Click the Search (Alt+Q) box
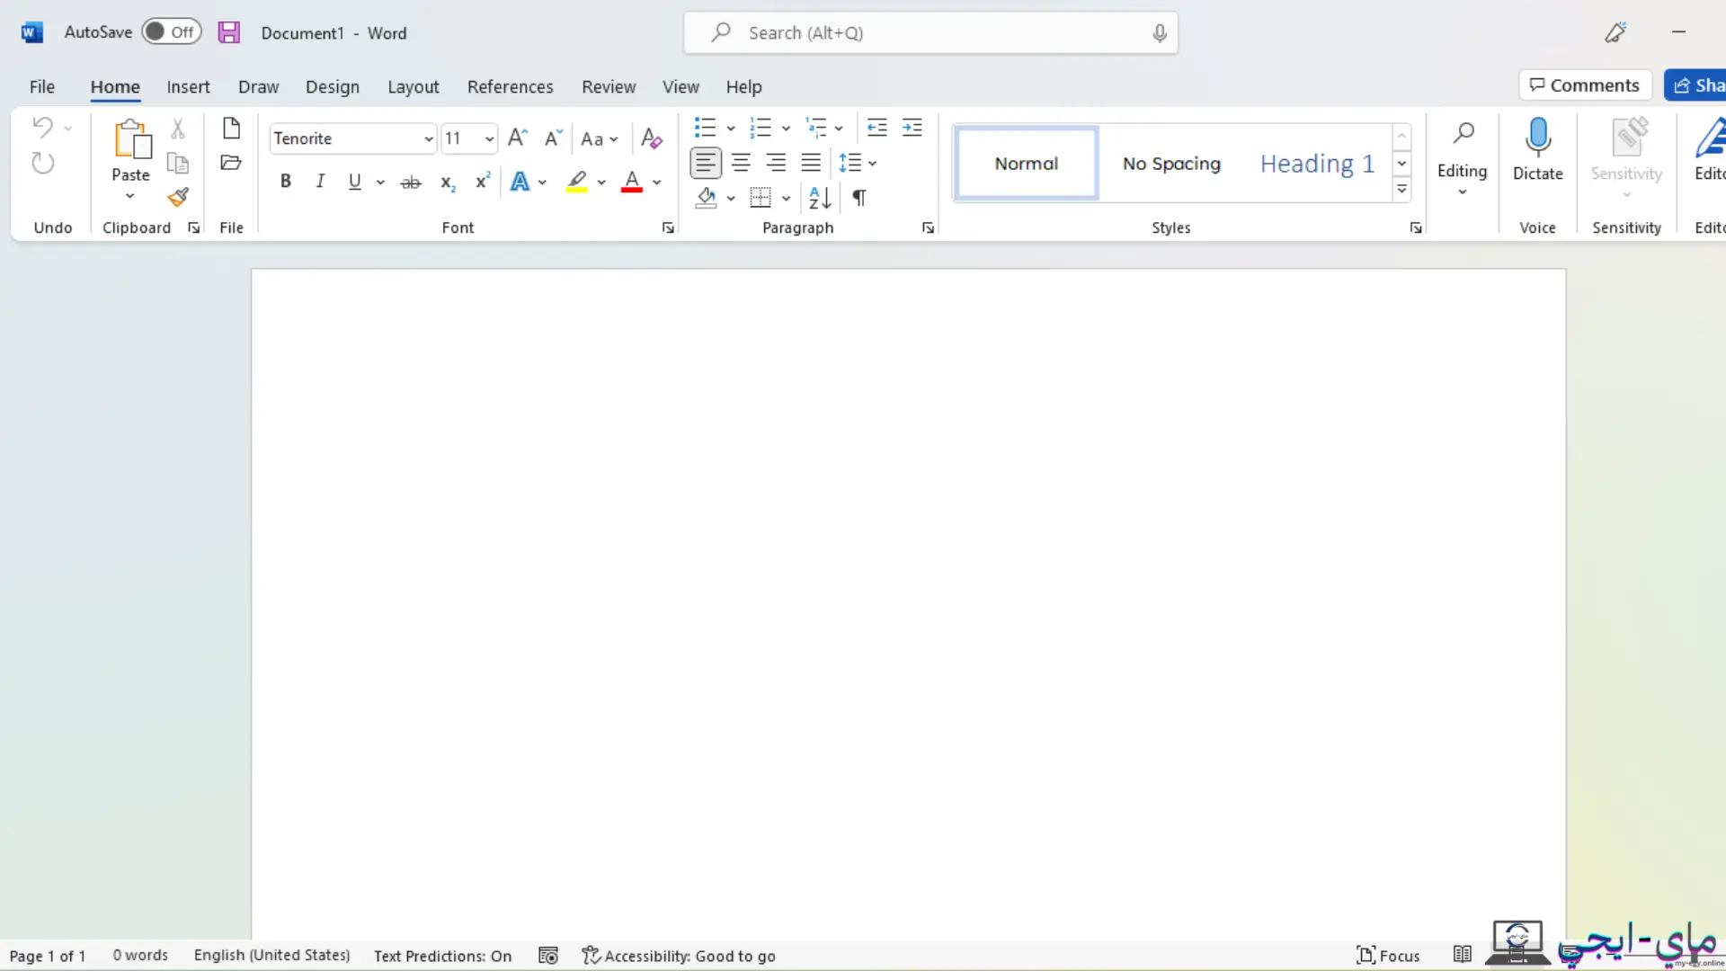Image resolution: width=1726 pixels, height=971 pixels. (930, 33)
